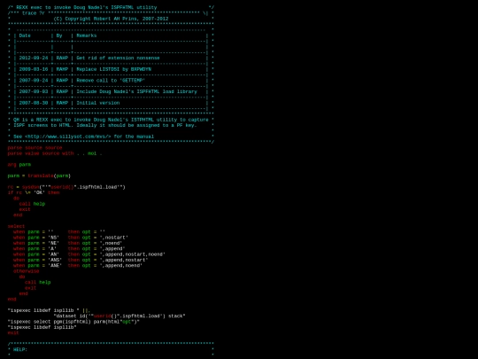This screenshot has height=359, width=478.
Task: Click the 'ispexec select pgm(ispfhtml)' line
Action: [x=73, y=322]
